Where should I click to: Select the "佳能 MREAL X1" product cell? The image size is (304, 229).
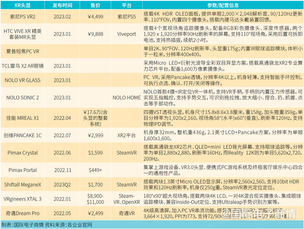pyautogui.click(x=22, y=118)
